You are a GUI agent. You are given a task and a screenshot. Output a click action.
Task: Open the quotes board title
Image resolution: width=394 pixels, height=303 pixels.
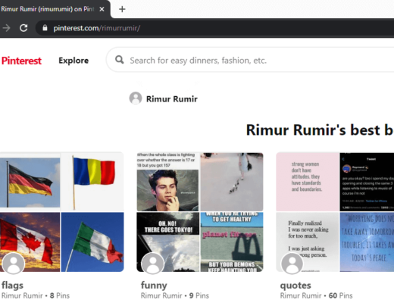(x=295, y=286)
